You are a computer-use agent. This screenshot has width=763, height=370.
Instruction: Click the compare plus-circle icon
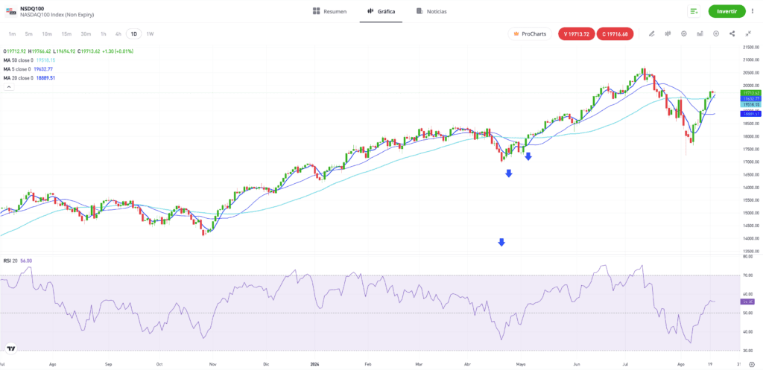(716, 34)
